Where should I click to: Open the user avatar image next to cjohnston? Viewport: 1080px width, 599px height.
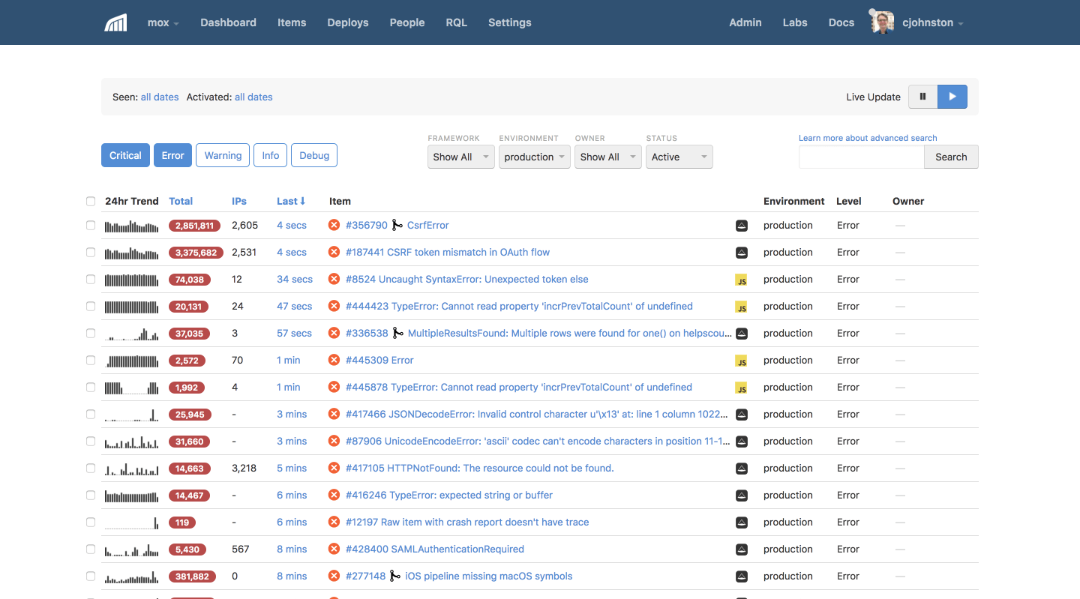click(x=881, y=22)
